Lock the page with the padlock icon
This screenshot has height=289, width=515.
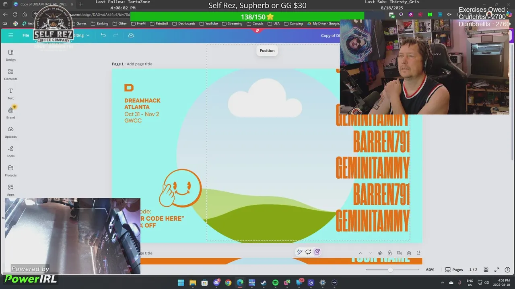389,253
